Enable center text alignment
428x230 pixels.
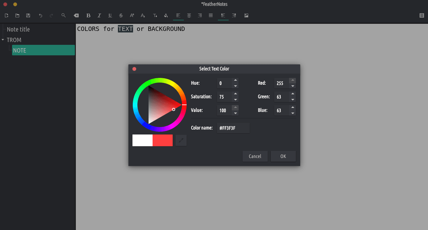(189, 15)
